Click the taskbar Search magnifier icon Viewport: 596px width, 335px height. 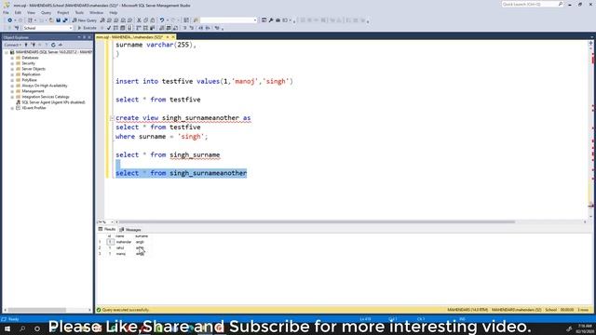22,328
